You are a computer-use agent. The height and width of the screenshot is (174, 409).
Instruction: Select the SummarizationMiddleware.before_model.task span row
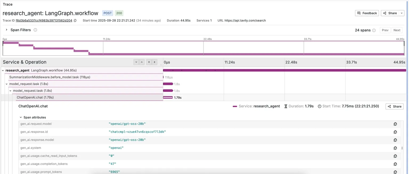50,77
